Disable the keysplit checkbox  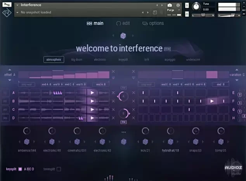click(20, 169)
